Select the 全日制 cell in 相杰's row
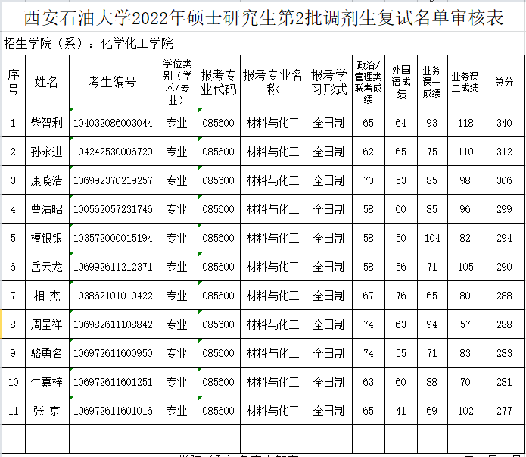This screenshot has height=457, width=526. [x=328, y=296]
